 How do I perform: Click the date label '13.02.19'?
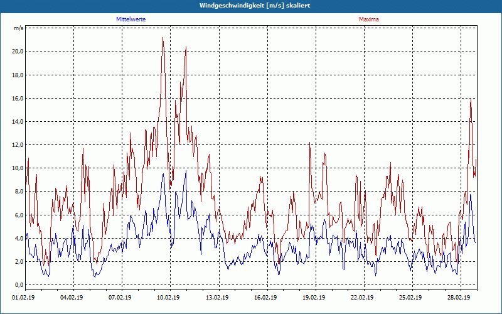point(216,297)
